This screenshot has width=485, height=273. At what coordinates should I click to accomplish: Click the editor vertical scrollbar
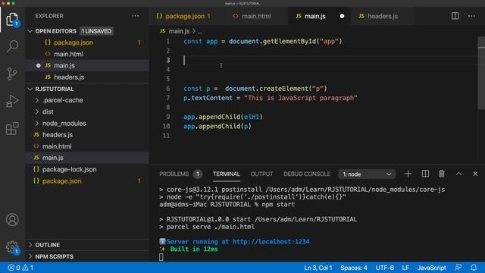click(481, 73)
